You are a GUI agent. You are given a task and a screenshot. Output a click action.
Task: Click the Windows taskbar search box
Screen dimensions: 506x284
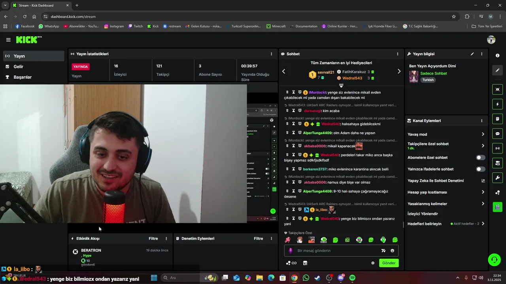click(190, 278)
